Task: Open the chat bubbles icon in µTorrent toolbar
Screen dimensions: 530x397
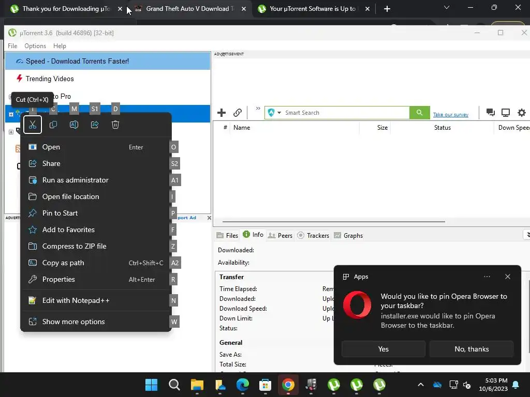Action: coord(490,112)
